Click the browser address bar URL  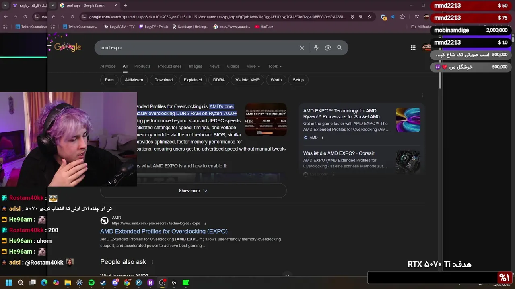(217, 17)
